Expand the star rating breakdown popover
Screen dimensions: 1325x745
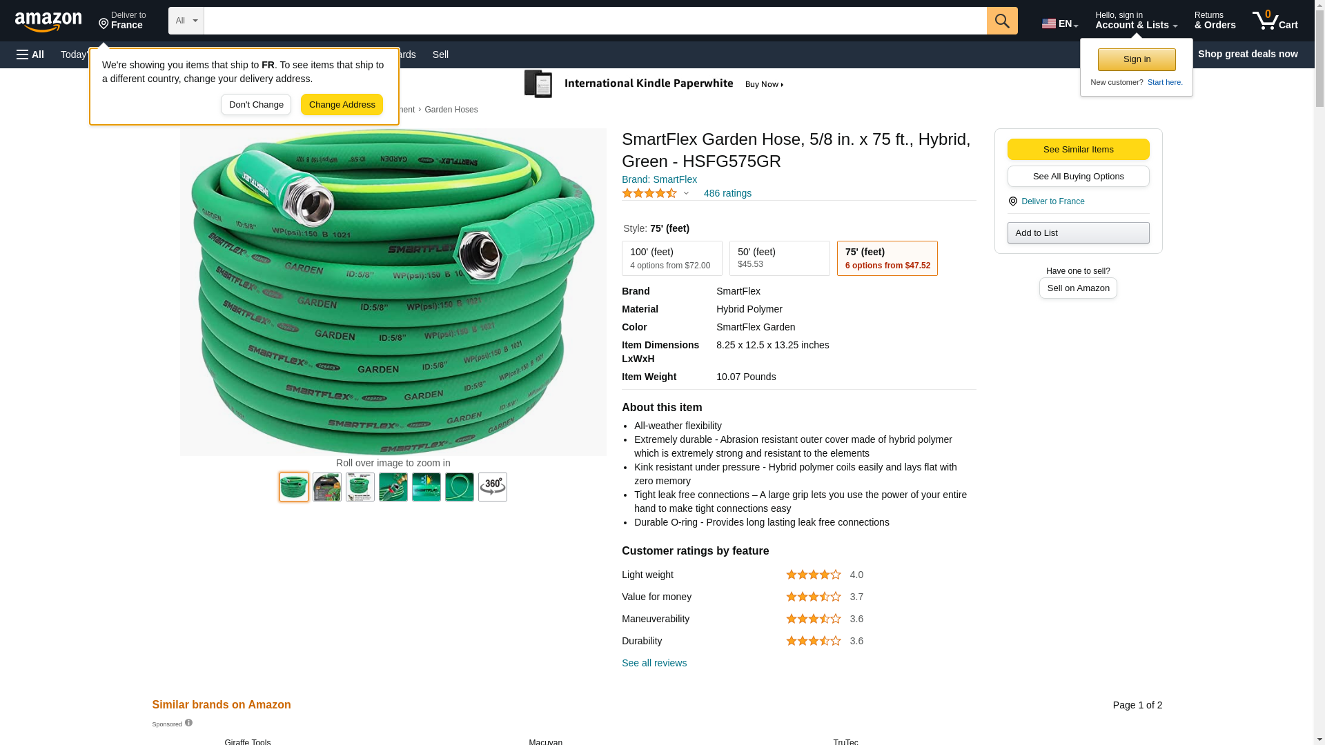click(685, 194)
